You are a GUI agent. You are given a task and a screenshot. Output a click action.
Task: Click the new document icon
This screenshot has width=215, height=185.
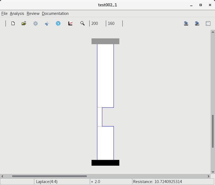click(13, 23)
